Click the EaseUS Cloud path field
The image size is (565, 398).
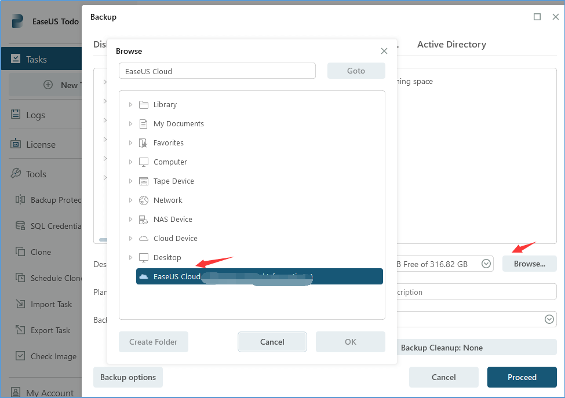(217, 71)
